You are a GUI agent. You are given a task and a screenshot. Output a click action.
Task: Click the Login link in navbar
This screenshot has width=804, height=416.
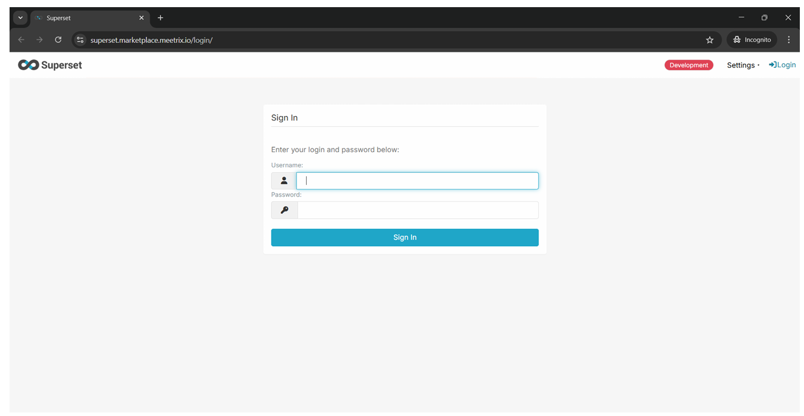click(x=782, y=65)
